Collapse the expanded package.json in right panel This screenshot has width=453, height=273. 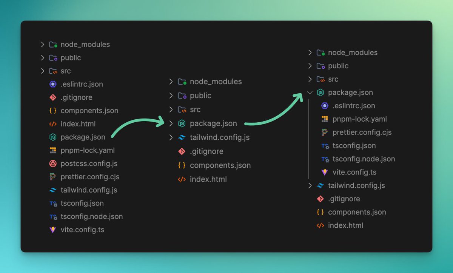310,92
